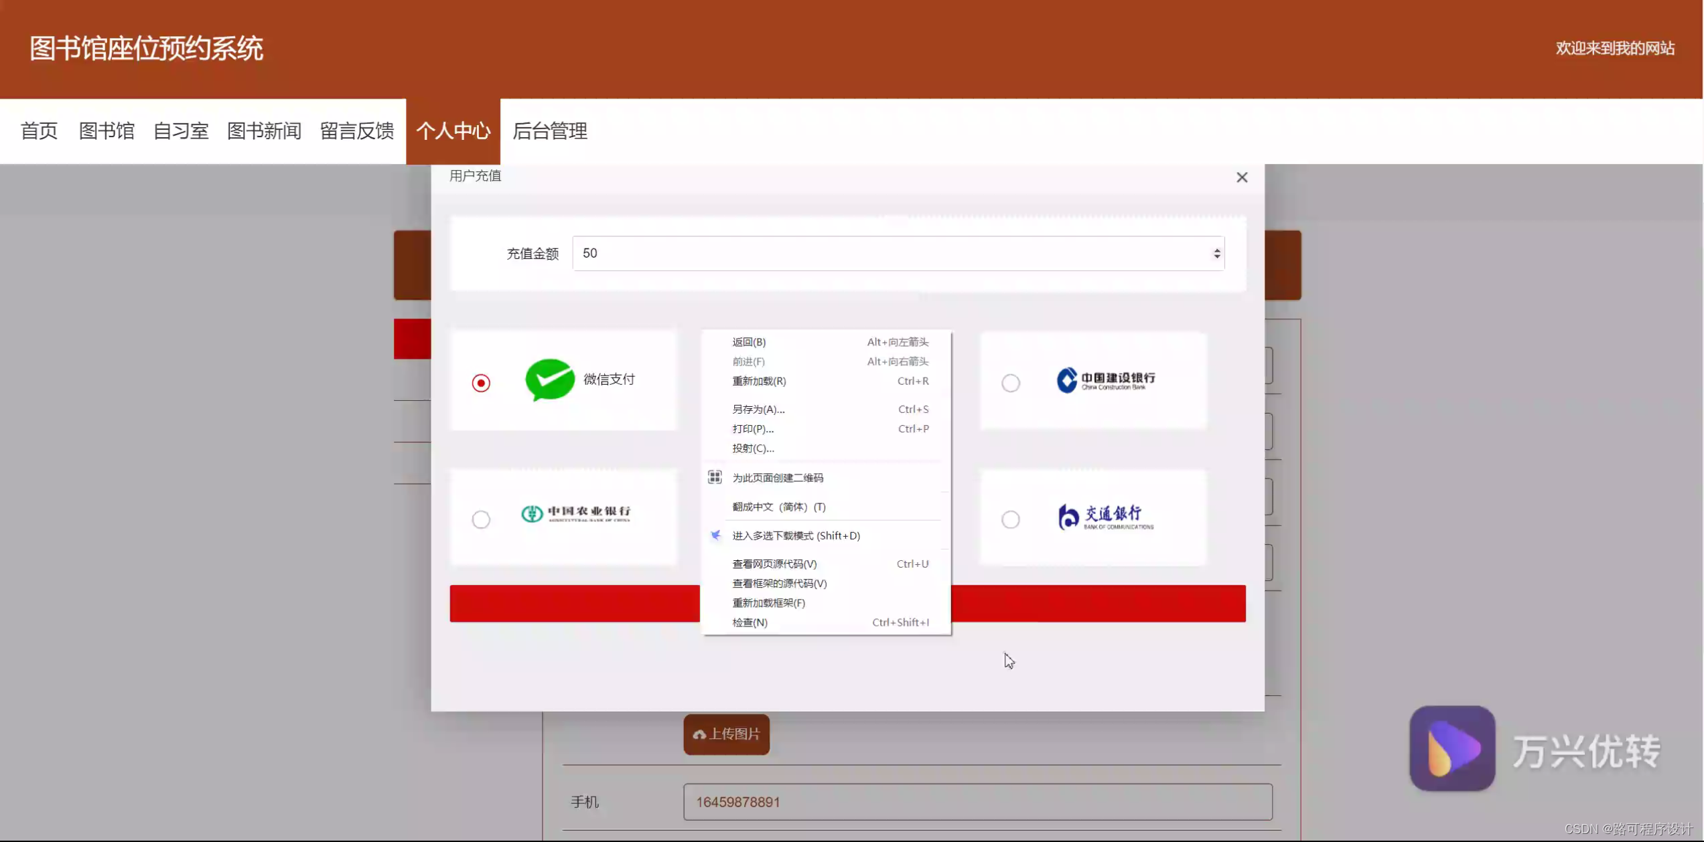The height and width of the screenshot is (842, 1704).
Task: Click the WeChat Pay green logo
Action: click(x=550, y=380)
